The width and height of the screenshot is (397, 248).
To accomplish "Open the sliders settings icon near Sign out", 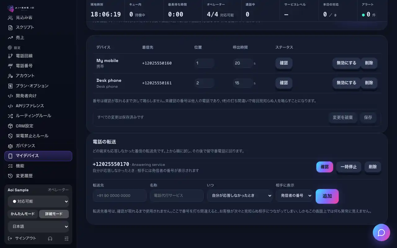I will pyautogui.click(x=67, y=238).
